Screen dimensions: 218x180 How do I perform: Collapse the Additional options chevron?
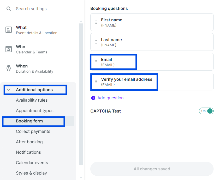pos(9,90)
